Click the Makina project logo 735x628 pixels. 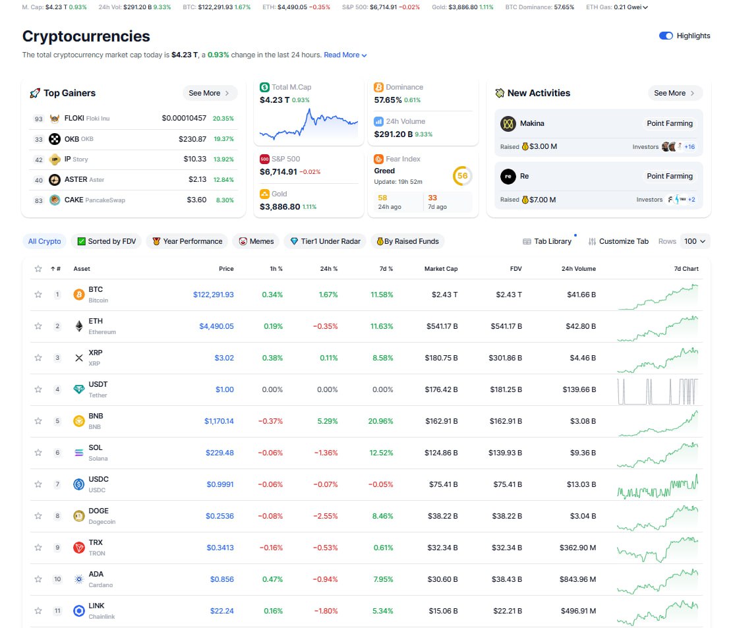tap(508, 124)
